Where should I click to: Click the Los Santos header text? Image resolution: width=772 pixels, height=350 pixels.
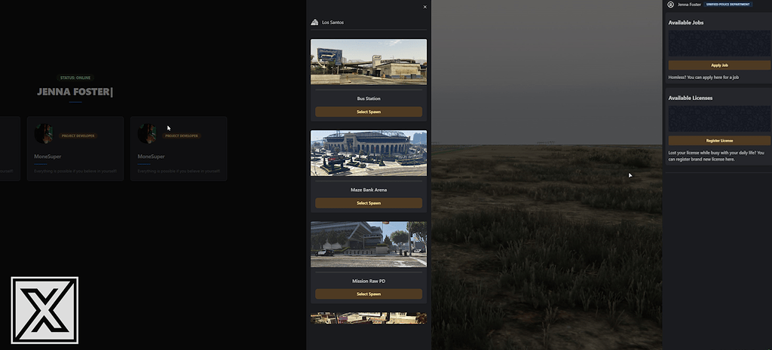click(332, 23)
